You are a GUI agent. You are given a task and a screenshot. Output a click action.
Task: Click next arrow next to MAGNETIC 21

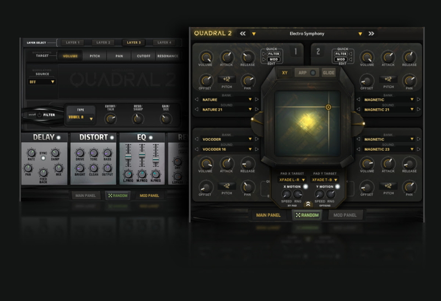(418, 109)
